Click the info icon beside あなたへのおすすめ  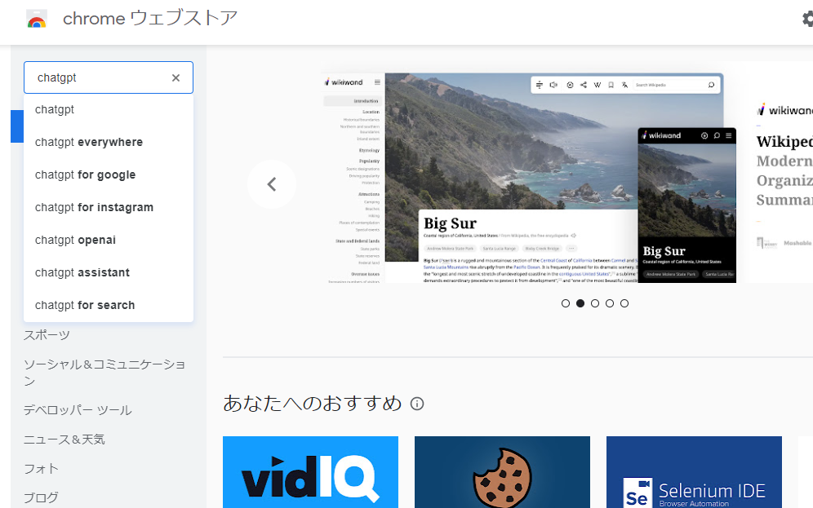click(417, 404)
